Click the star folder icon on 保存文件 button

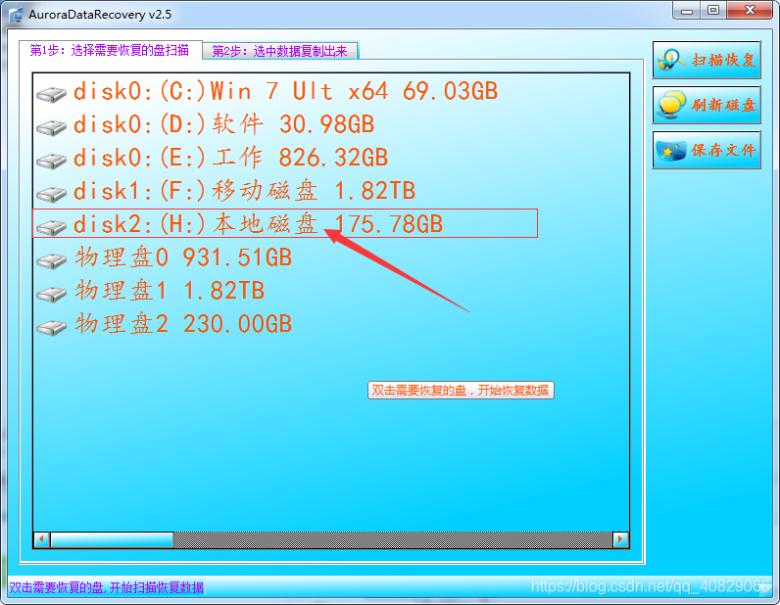pos(671,150)
